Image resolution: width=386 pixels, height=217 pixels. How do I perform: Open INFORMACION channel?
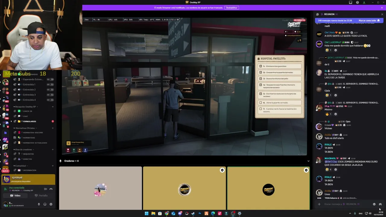tap(33, 170)
